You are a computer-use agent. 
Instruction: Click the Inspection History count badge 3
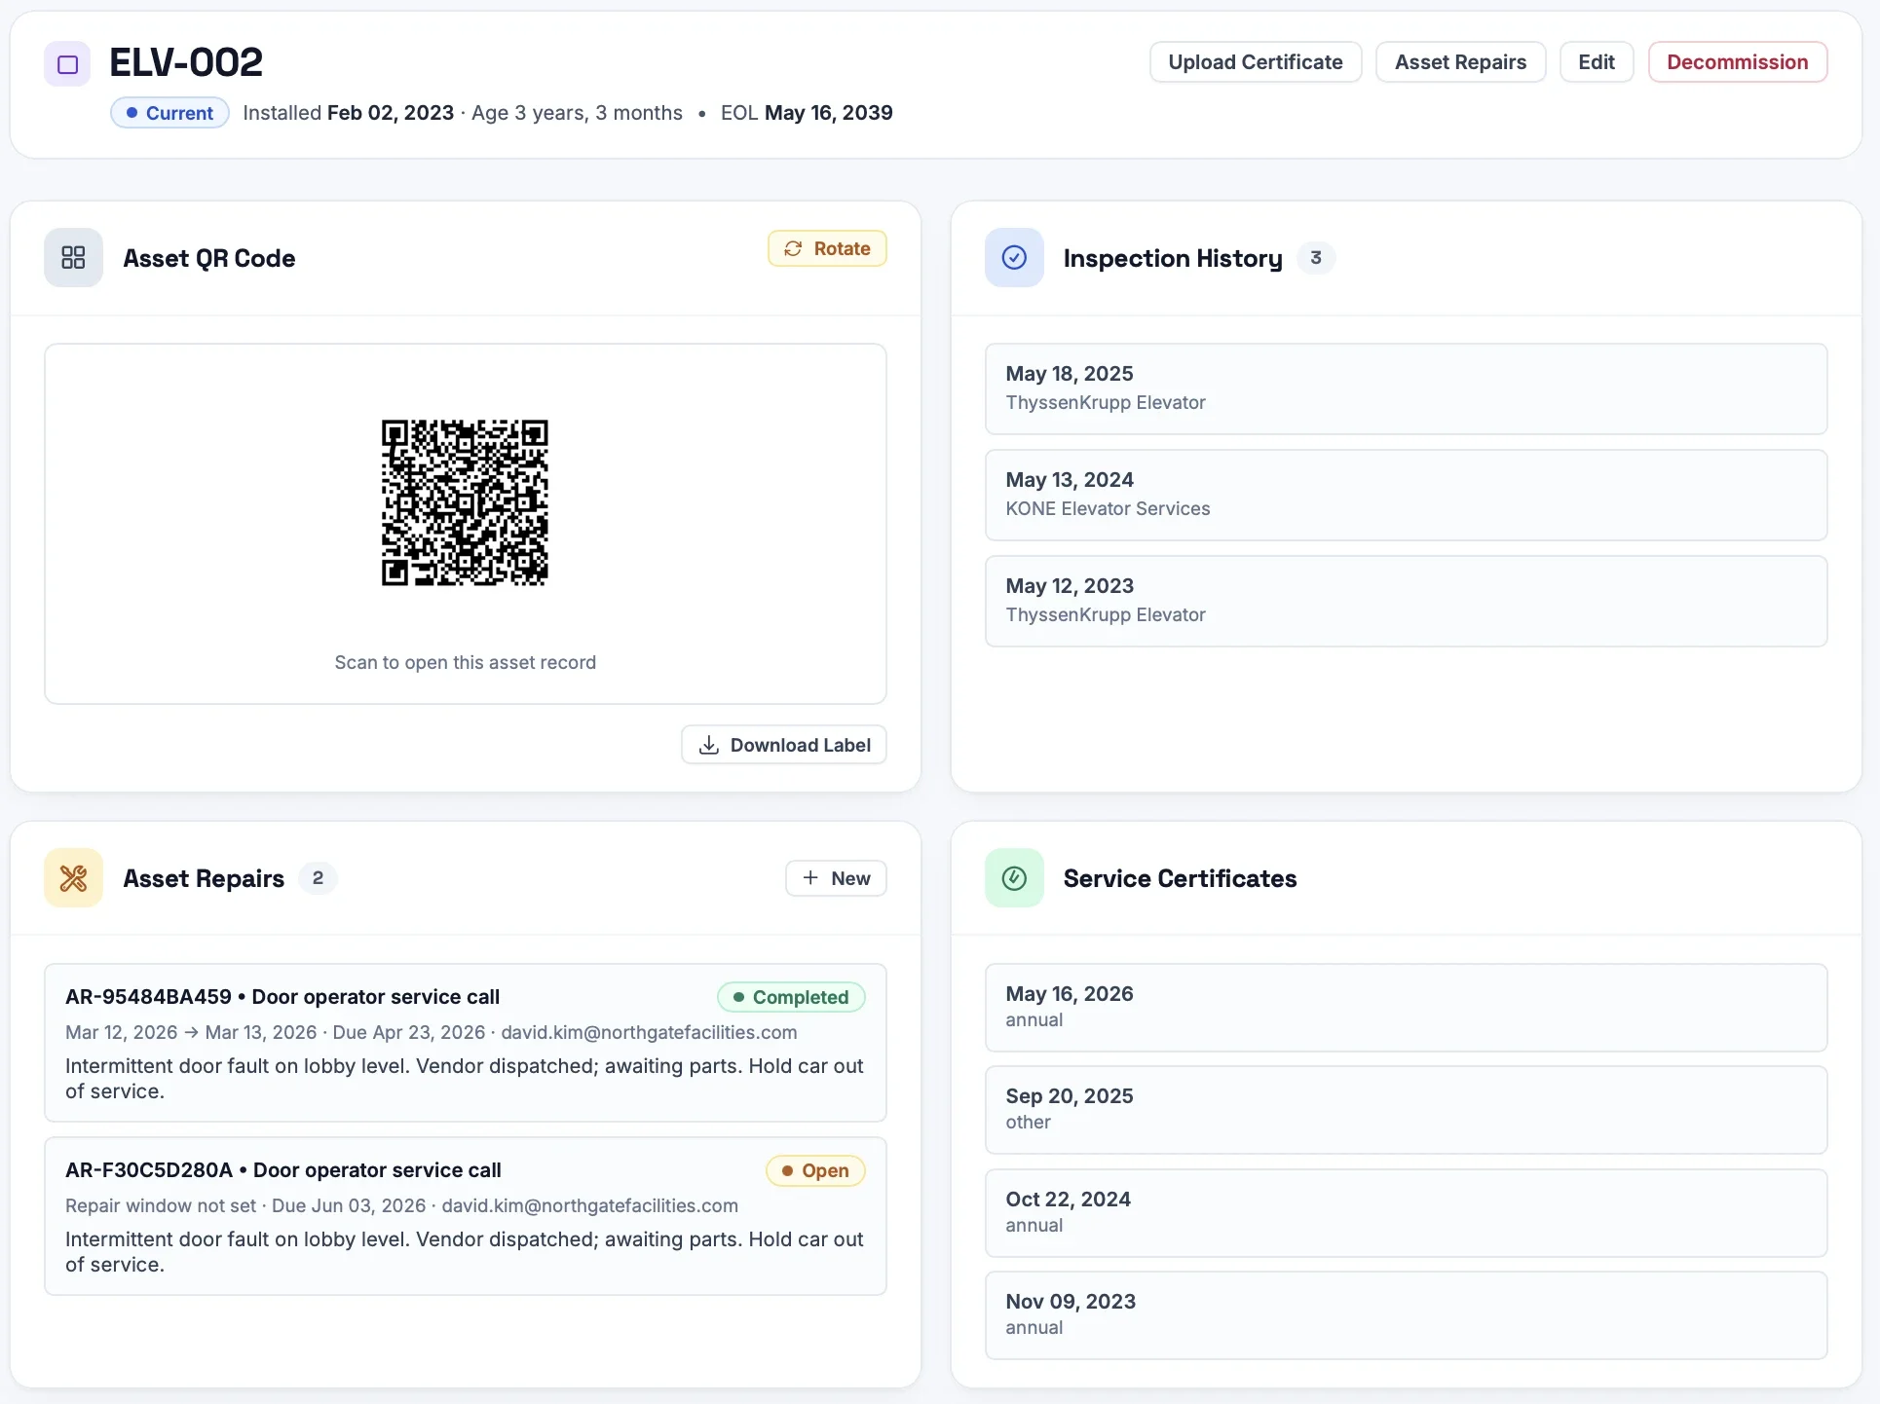(1316, 258)
